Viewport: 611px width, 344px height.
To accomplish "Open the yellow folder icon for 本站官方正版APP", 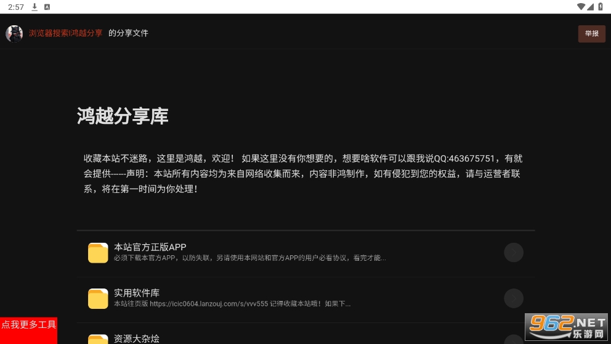I will pos(98,253).
